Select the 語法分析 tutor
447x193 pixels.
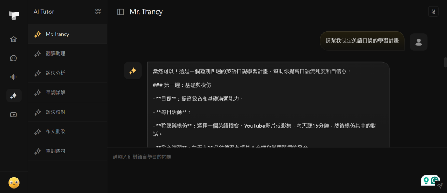(x=67, y=73)
